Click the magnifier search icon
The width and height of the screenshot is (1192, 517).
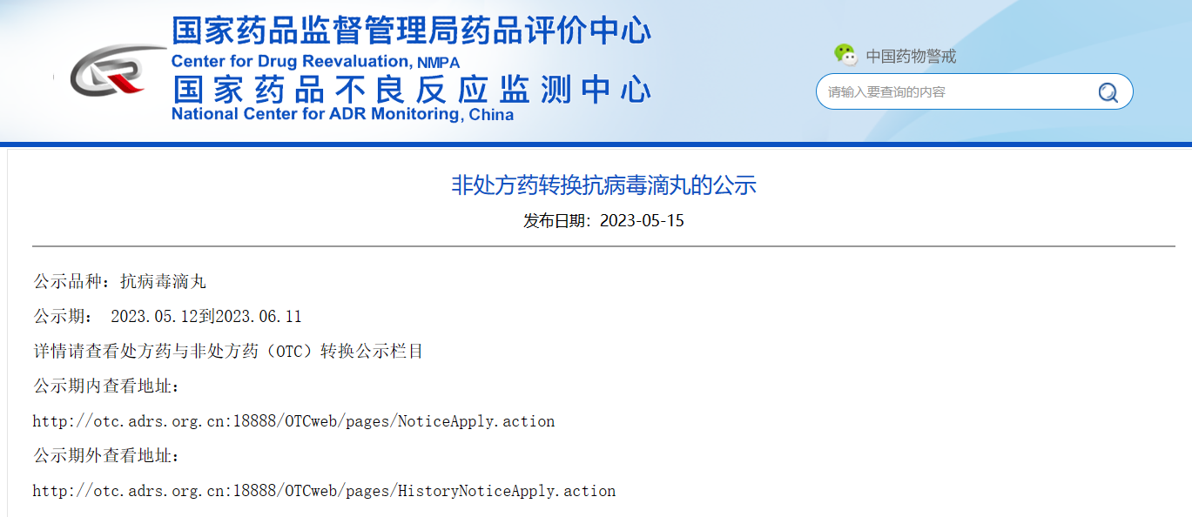[1108, 92]
